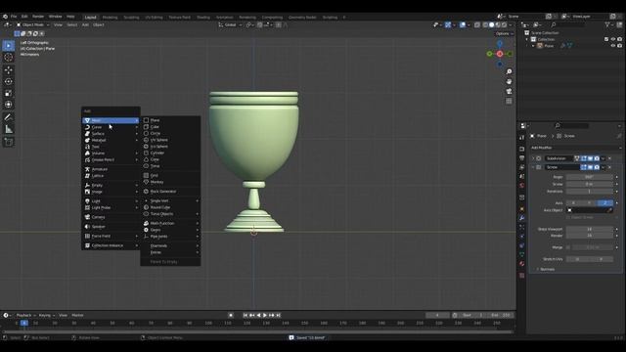The height and width of the screenshot is (352, 626).
Task: Open the Tool properties tab
Action: 521,137
